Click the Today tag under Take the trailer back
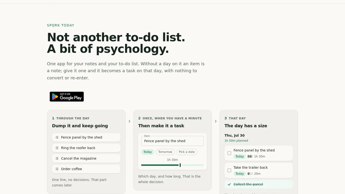Viewport: 345px width, 194px height. 239,174
